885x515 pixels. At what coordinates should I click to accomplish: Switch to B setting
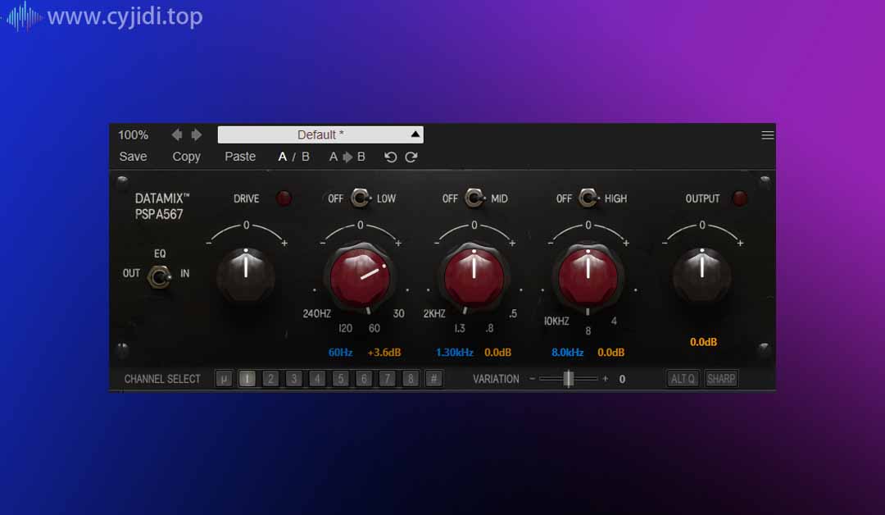point(306,157)
